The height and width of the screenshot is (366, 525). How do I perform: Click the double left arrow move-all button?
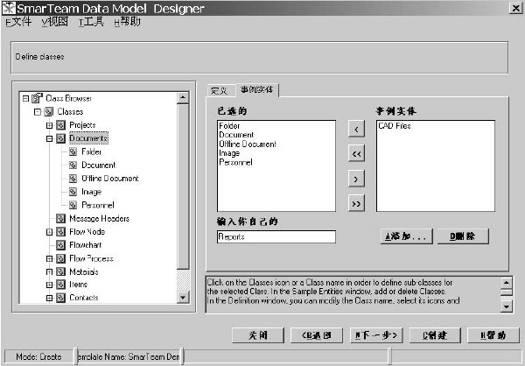coord(356,154)
